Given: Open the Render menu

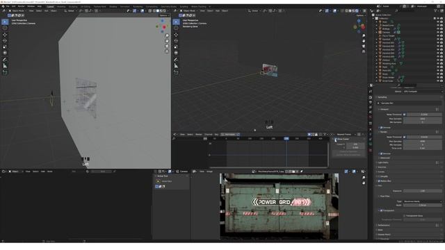Looking at the screenshot, I should click(22, 6).
